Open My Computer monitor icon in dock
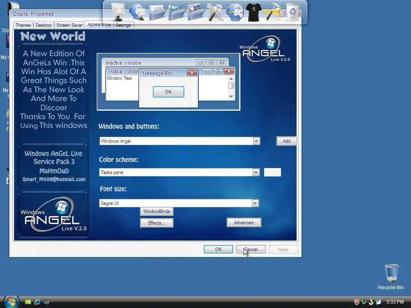Image resolution: width=411 pixels, height=308 pixels. point(118,12)
